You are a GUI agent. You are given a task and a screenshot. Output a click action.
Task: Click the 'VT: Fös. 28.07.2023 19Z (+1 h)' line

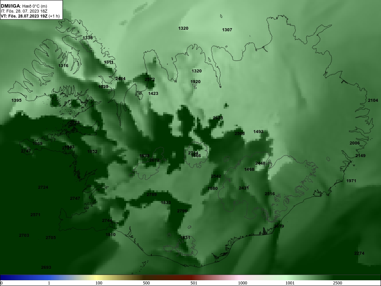[x=30, y=16]
